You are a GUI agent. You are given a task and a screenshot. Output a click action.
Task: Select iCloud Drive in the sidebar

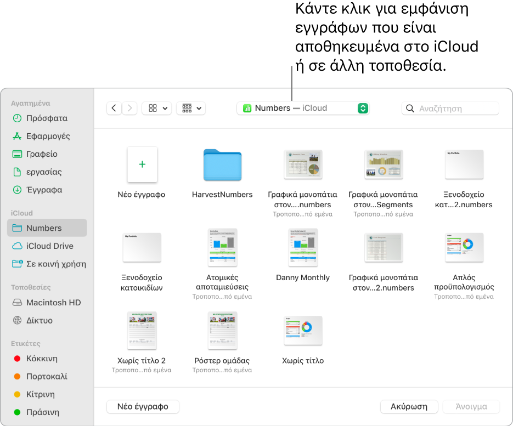coord(47,246)
